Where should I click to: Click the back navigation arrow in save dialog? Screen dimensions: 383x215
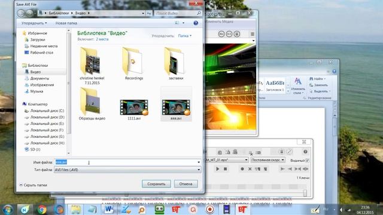tap(22, 13)
